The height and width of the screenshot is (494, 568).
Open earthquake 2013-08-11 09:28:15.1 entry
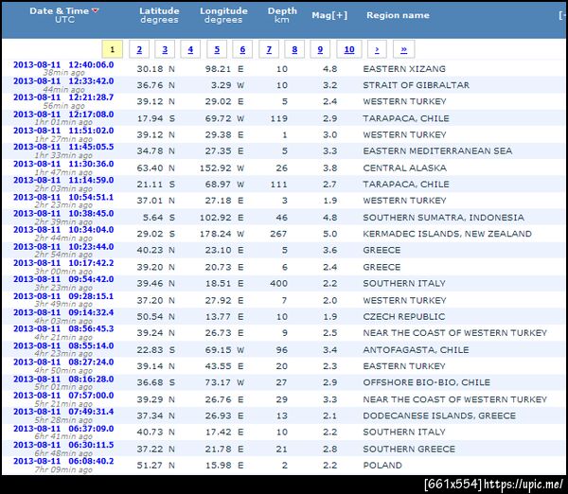click(63, 296)
